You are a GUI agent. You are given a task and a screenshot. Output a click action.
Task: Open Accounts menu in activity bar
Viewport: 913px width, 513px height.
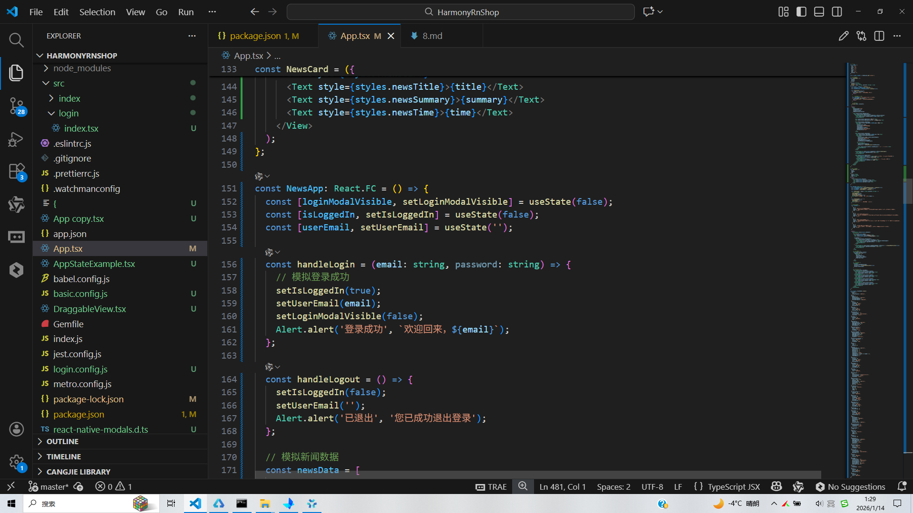point(16,429)
